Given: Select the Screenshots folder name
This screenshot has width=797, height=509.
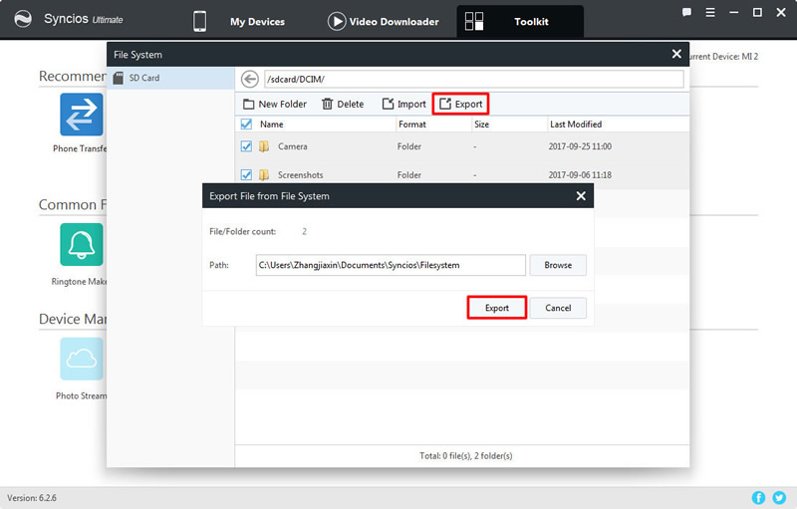Looking at the screenshot, I should 301,174.
